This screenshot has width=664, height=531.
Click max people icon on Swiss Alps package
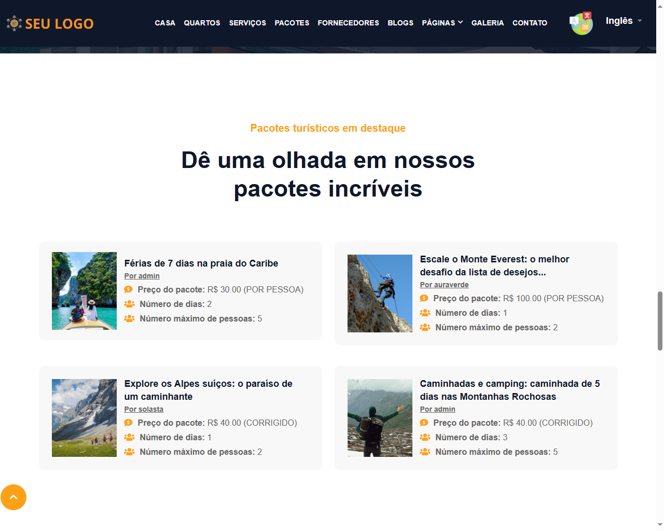(129, 452)
